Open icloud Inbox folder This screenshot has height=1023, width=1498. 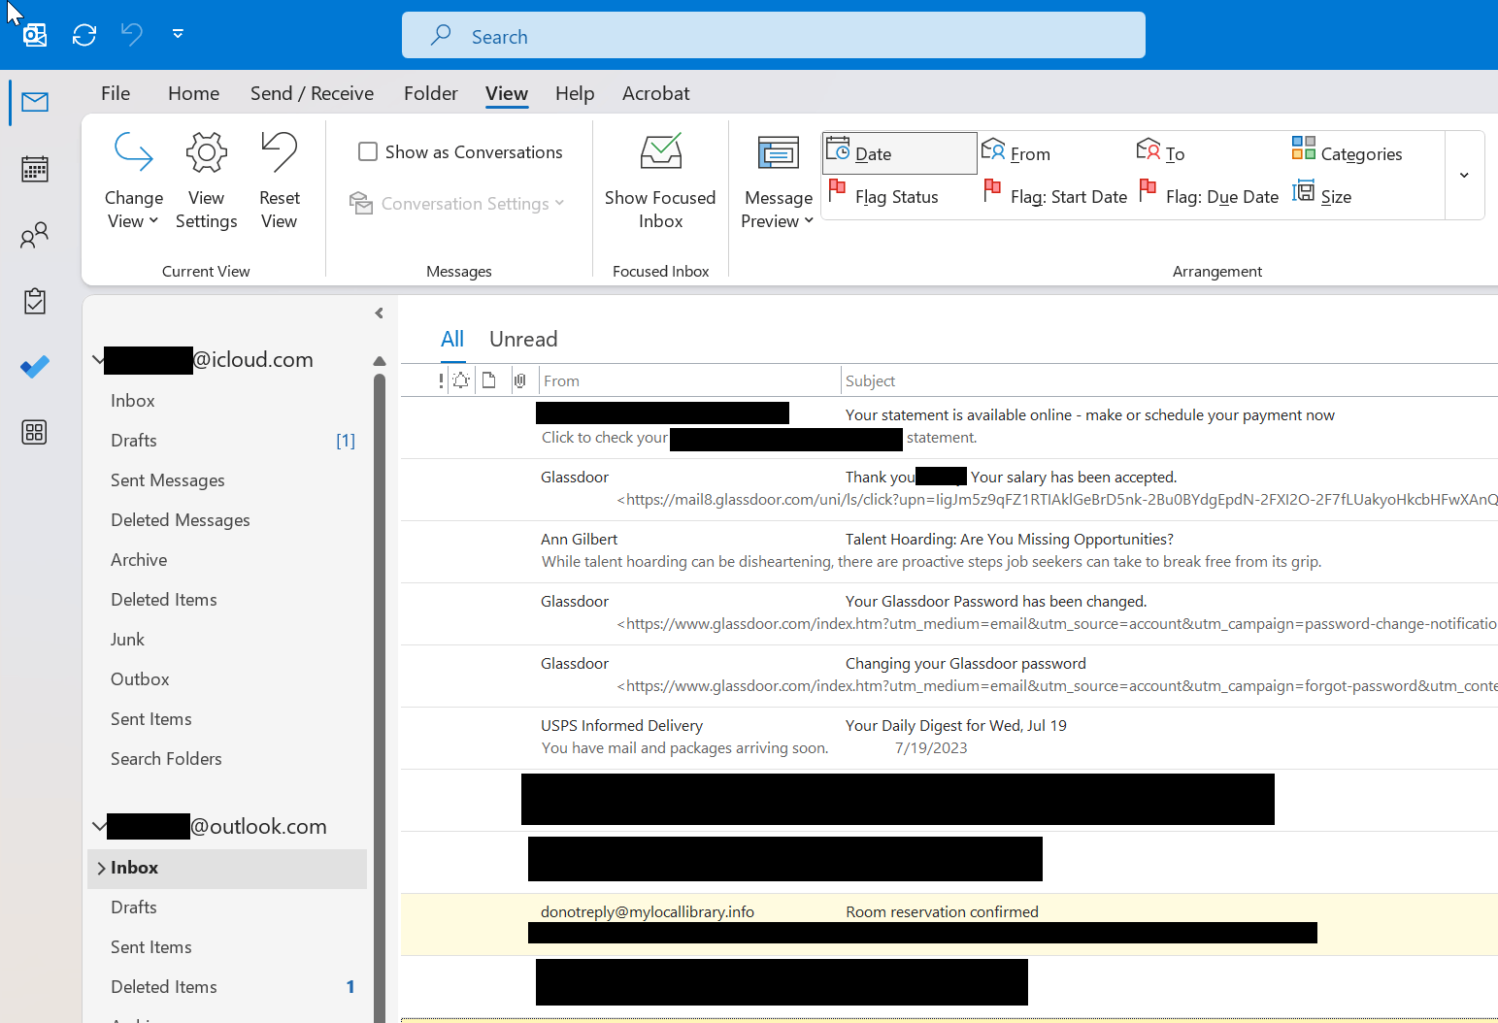[229, 401]
